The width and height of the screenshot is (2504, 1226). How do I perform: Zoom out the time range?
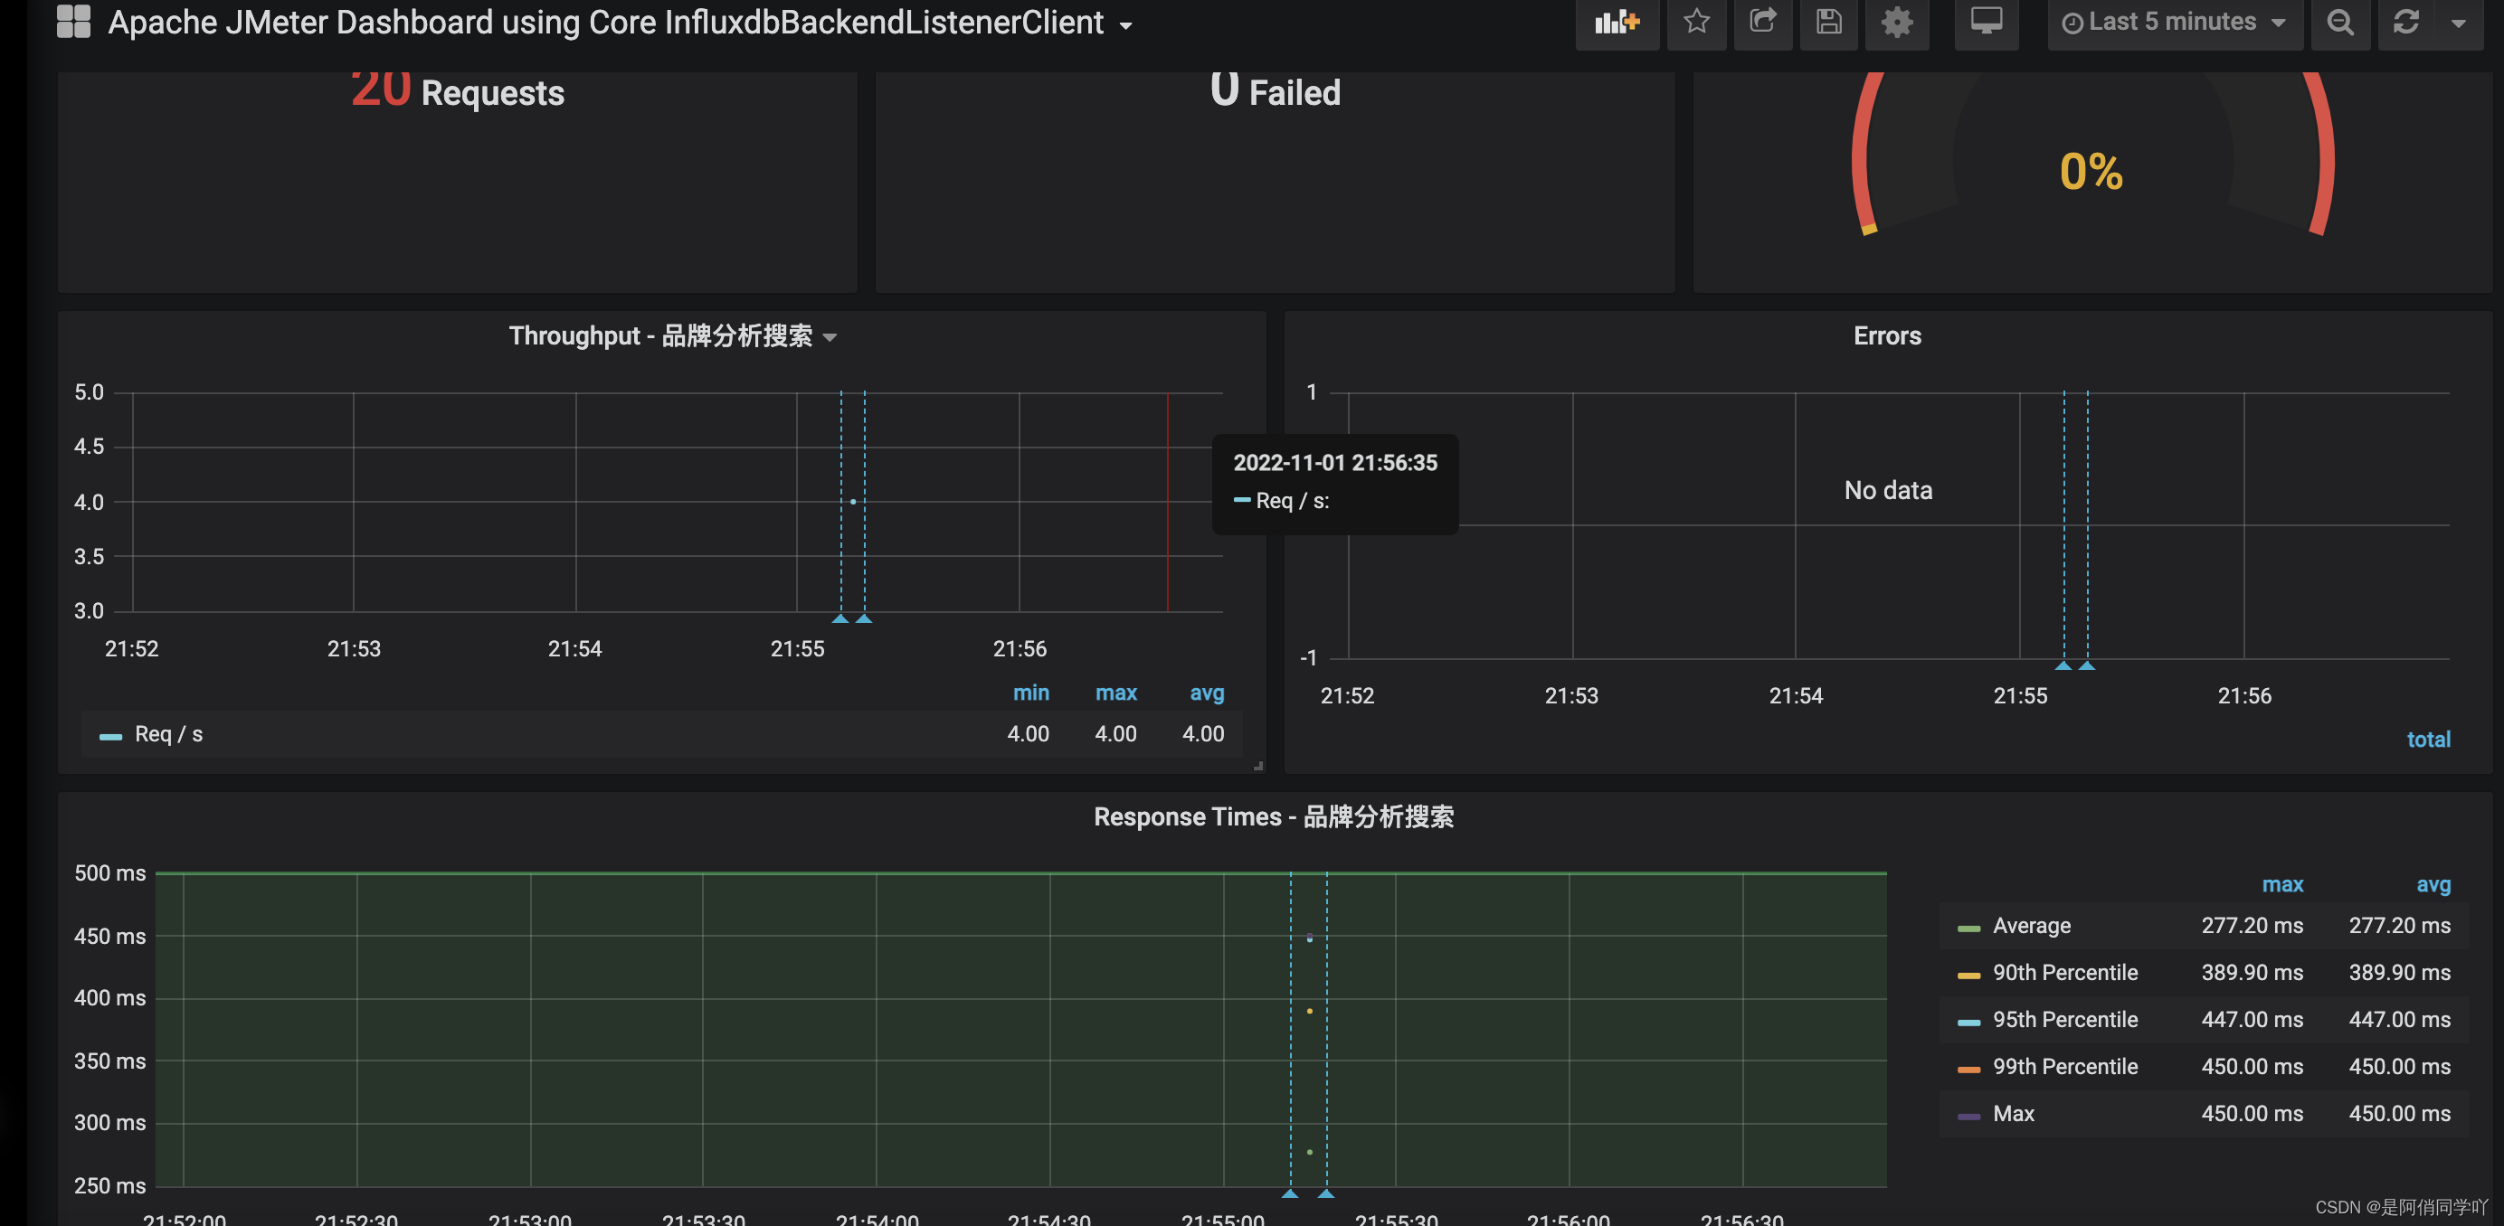[2339, 23]
